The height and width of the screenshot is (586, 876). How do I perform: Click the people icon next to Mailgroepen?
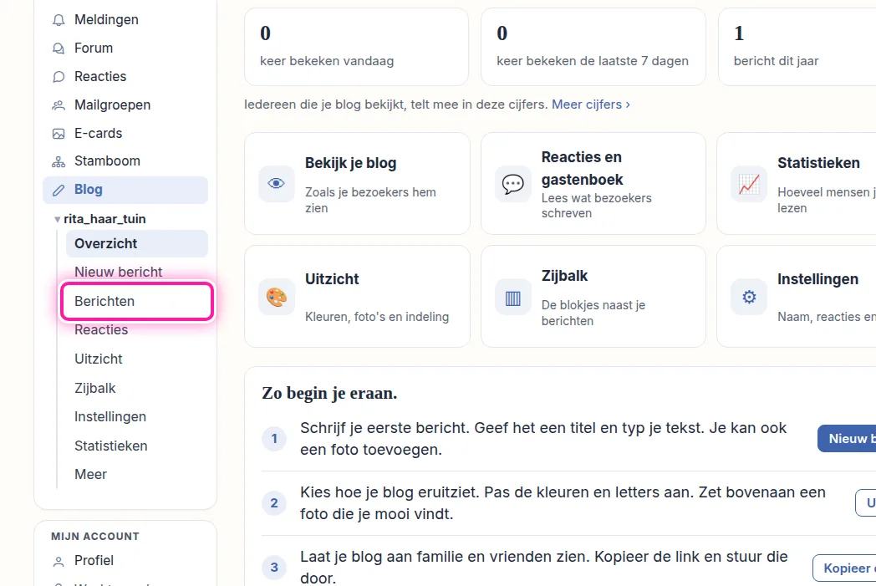[59, 105]
